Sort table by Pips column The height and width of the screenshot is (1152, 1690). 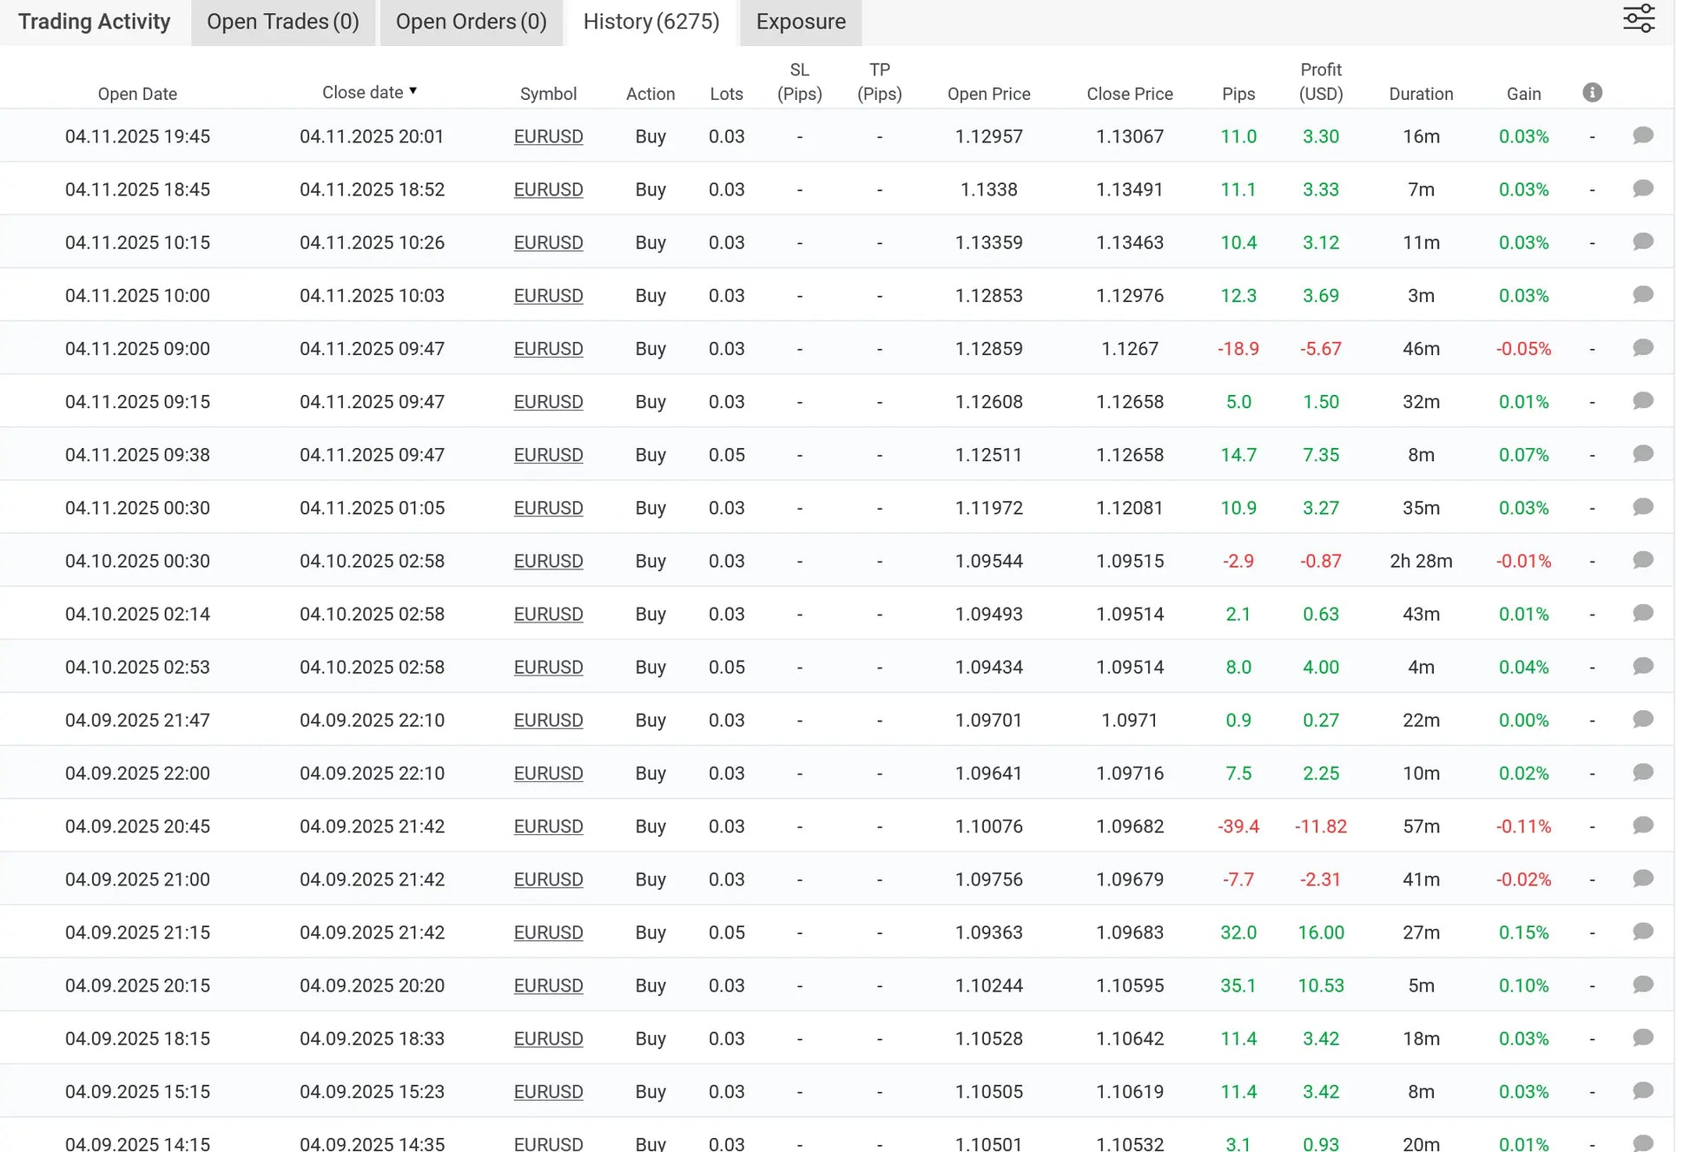click(x=1238, y=94)
